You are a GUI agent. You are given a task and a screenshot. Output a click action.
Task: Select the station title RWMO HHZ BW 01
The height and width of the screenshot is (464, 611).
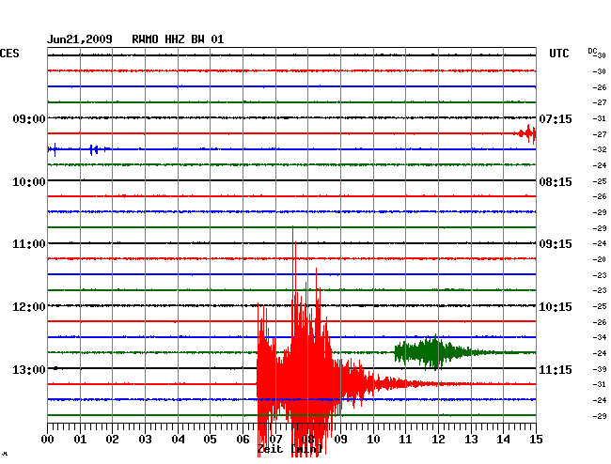pyautogui.click(x=178, y=39)
